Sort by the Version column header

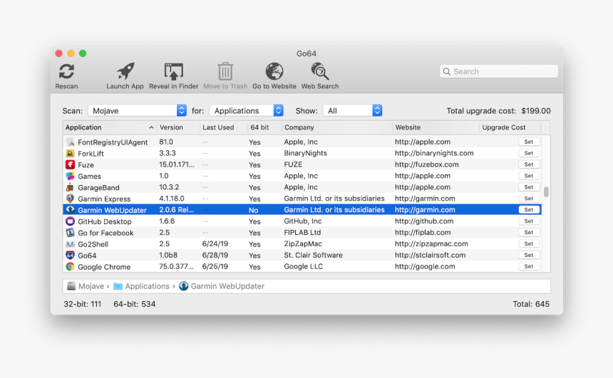[179, 127]
